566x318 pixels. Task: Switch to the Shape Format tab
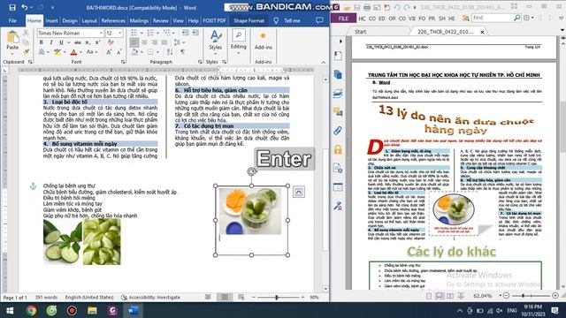tap(249, 21)
